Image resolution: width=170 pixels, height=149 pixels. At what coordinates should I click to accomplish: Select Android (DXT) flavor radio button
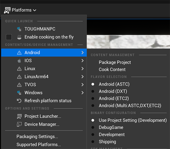(x=93, y=91)
